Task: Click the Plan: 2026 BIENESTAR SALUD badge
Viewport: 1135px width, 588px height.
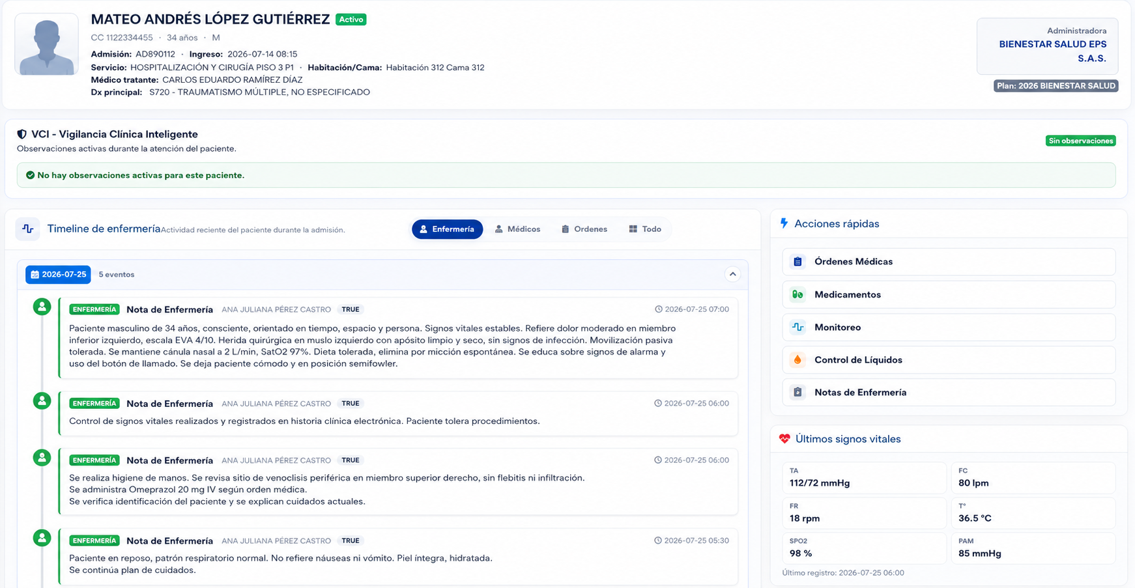Action: (x=1056, y=86)
